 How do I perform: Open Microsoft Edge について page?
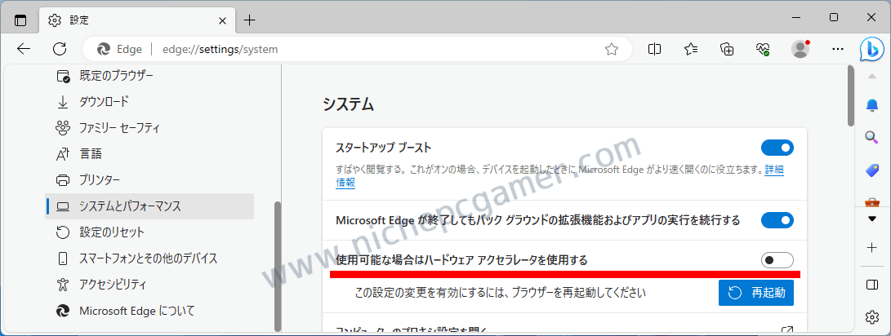click(x=149, y=311)
